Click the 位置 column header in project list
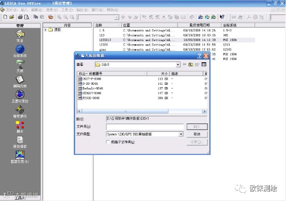The width and height of the screenshot is (286, 201). tap(149, 25)
